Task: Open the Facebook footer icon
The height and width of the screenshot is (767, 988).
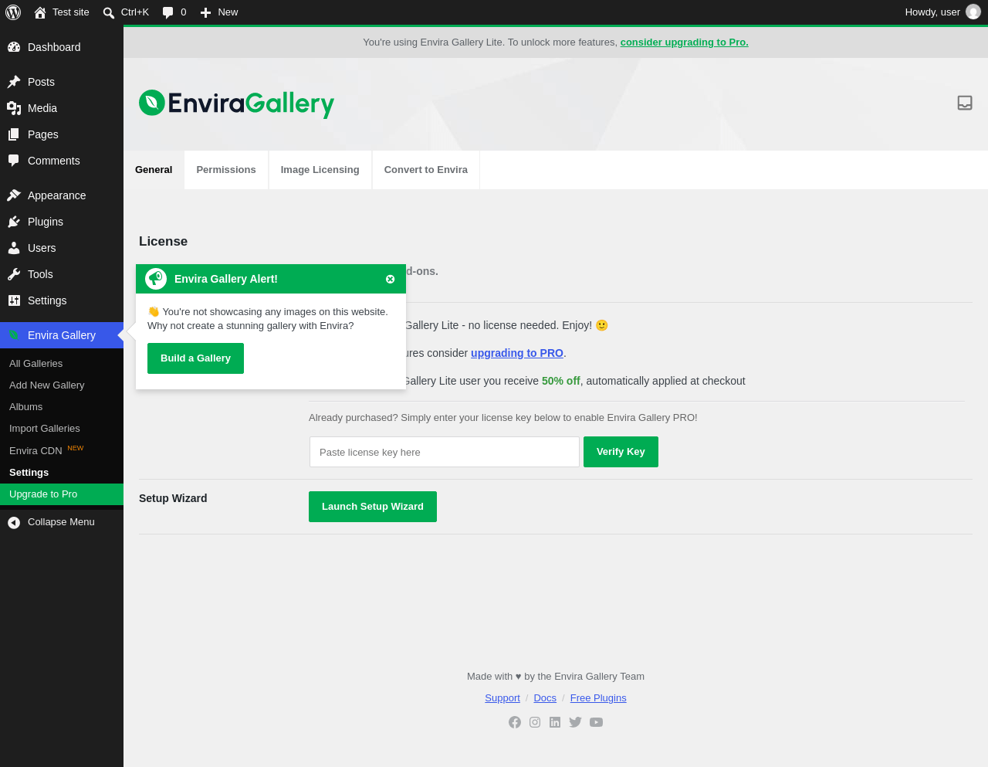Action: (x=515, y=722)
